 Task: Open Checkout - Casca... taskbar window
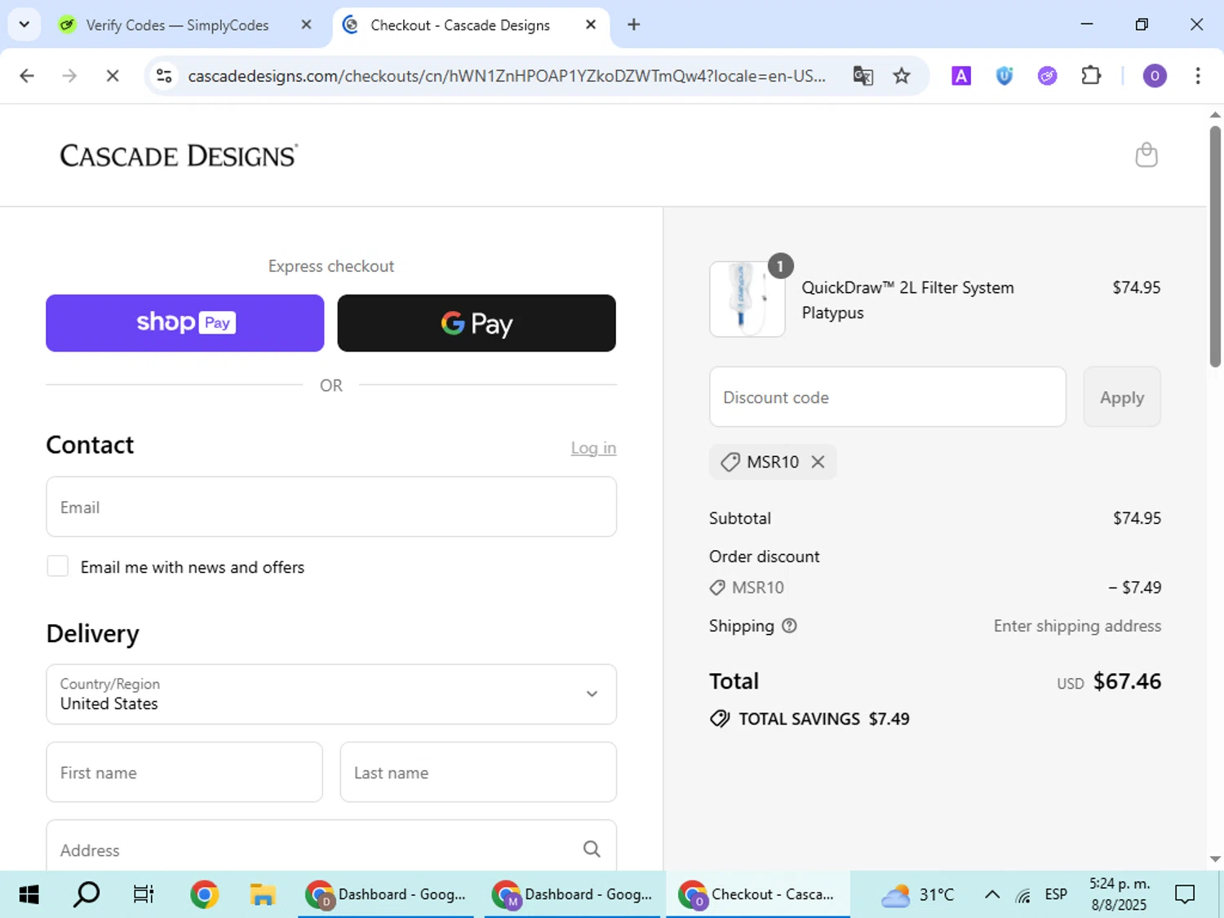coord(758,894)
